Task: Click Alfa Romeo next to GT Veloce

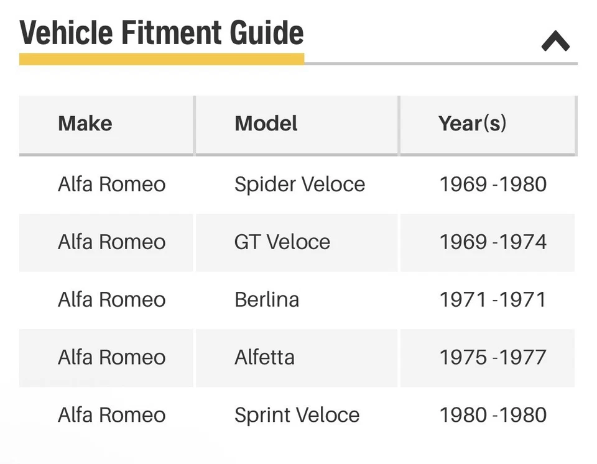Action: (x=111, y=242)
